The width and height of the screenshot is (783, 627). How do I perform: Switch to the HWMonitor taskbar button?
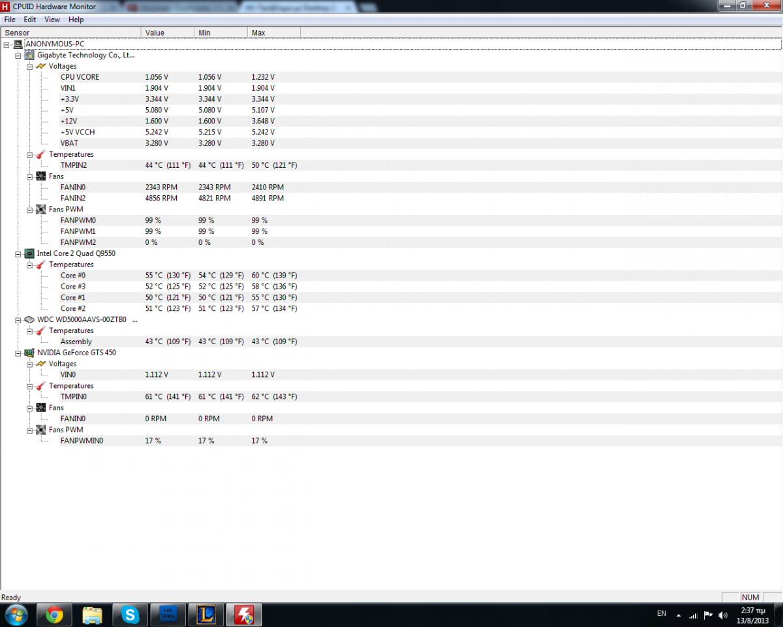click(244, 615)
